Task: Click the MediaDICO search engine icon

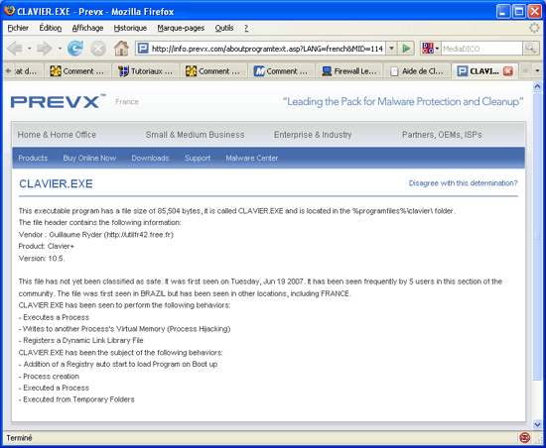Action: [x=428, y=49]
